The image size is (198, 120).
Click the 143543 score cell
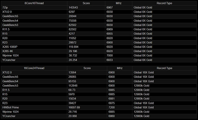73,8
